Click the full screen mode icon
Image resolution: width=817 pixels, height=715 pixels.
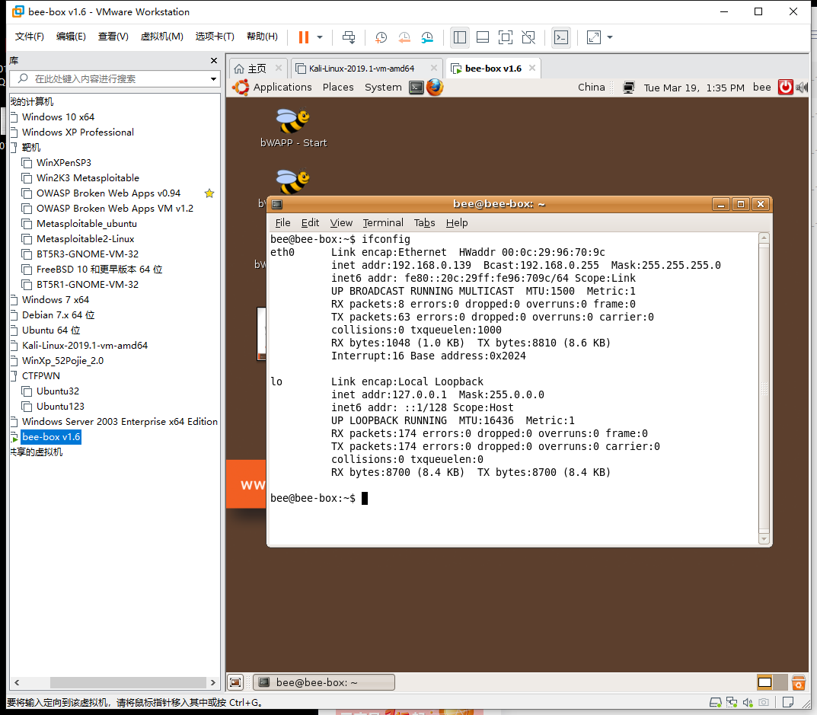click(506, 37)
